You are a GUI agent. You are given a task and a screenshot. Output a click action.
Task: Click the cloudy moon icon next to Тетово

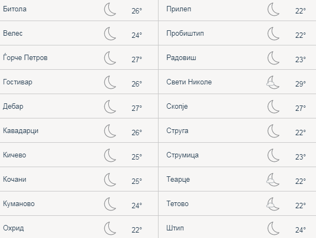coord(273,204)
